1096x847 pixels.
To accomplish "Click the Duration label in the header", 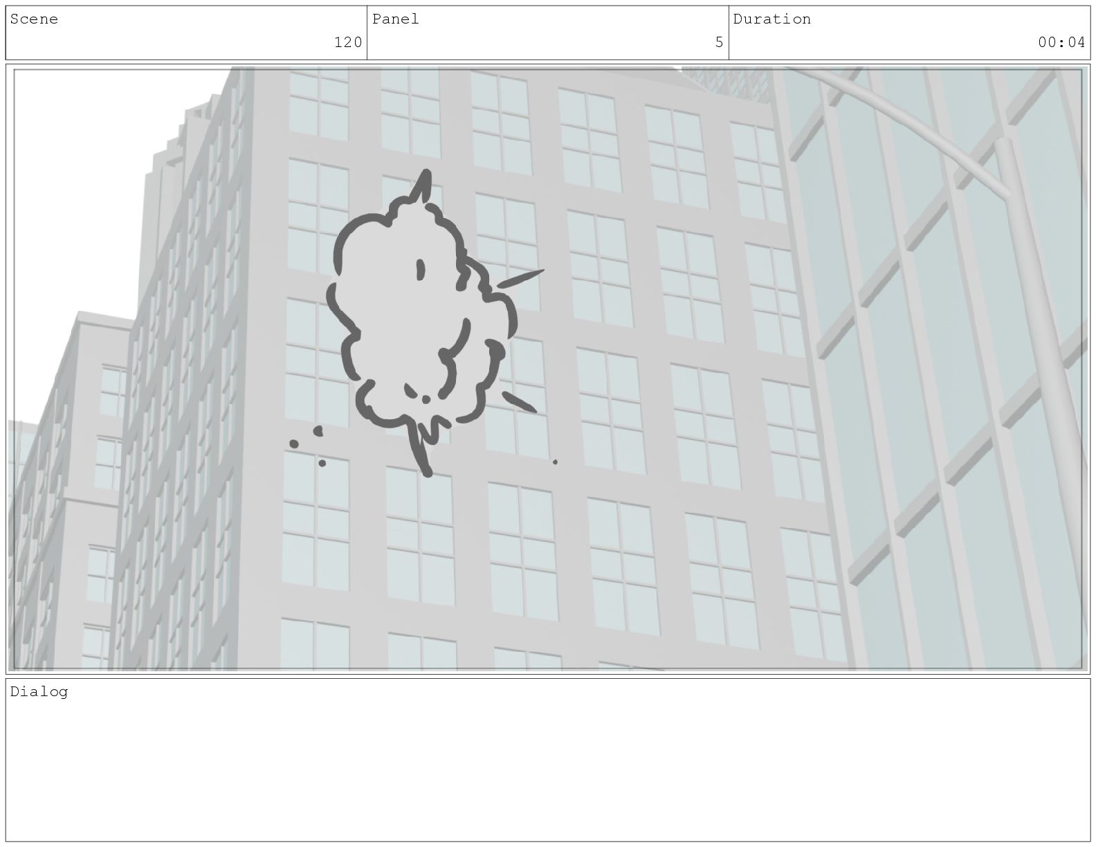I will click(772, 19).
